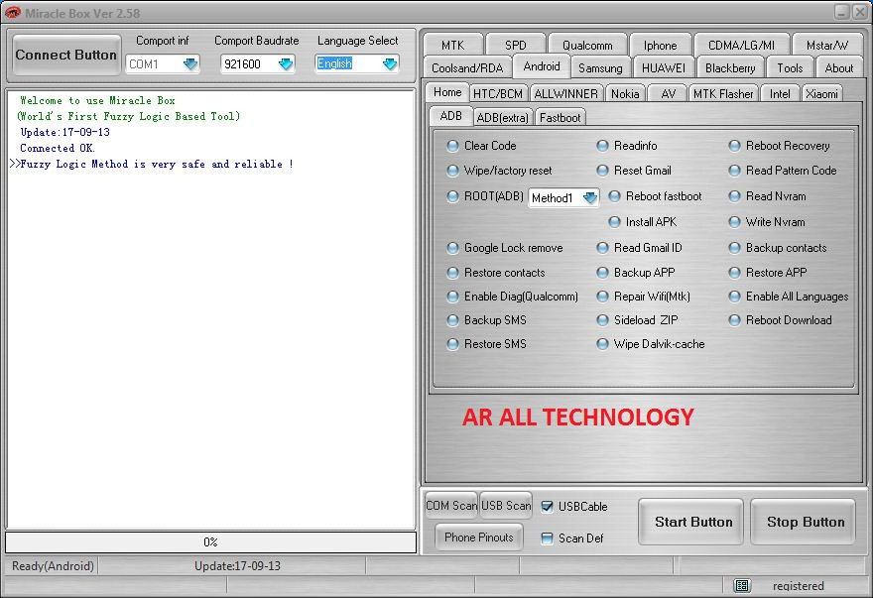Open the About tab
The image size is (873, 598).
839,67
